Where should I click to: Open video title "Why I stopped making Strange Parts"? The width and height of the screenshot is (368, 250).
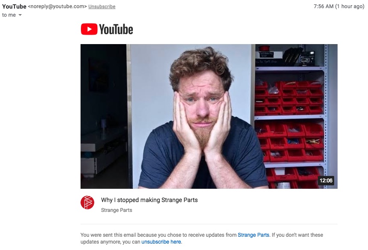point(149,200)
